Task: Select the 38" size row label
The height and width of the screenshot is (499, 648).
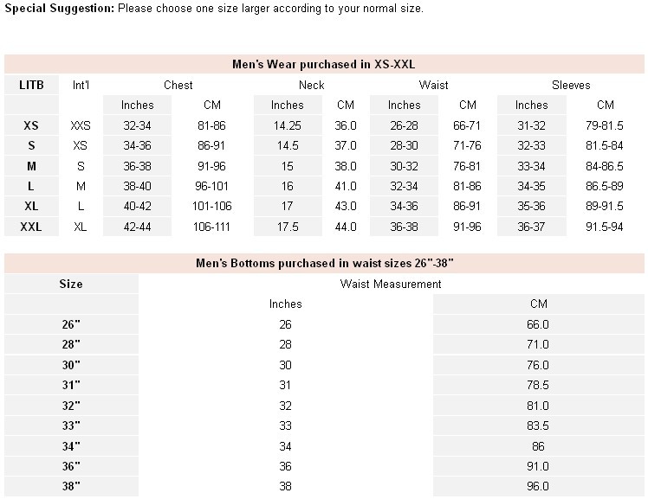Action: coord(71,486)
